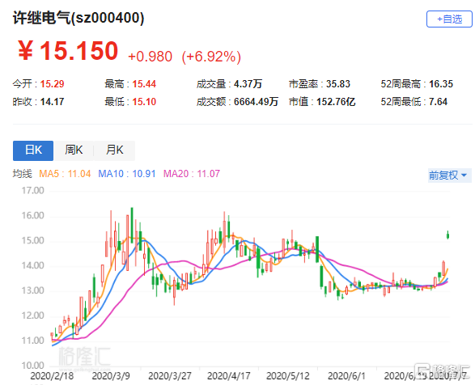The image size is (475, 385).
Task: Click the 均线 label above the chart
Action: click(22, 174)
